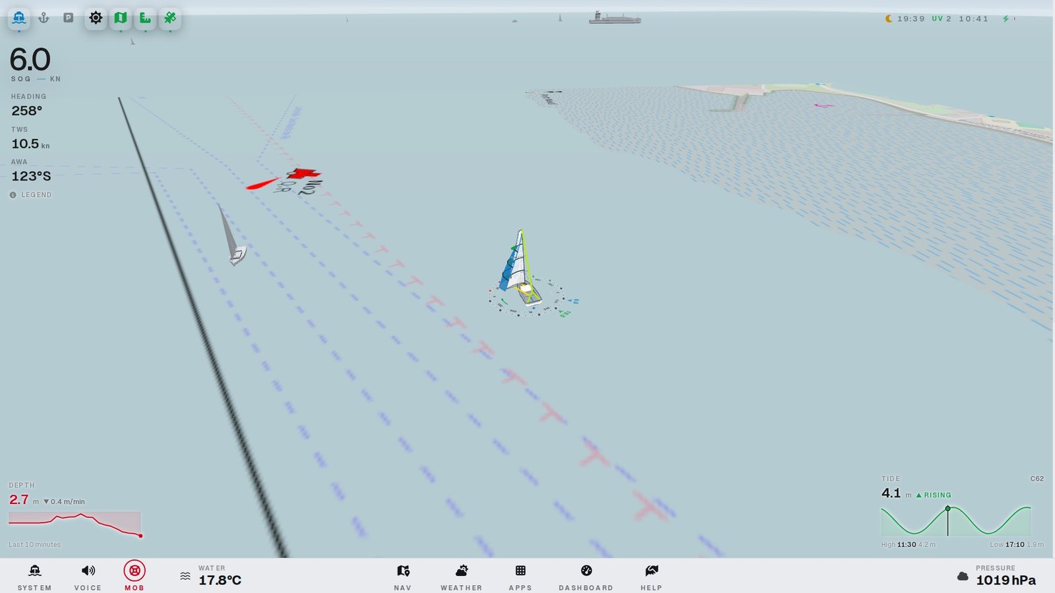Open Help
This screenshot has height=593, width=1055.
click(651, 577)
